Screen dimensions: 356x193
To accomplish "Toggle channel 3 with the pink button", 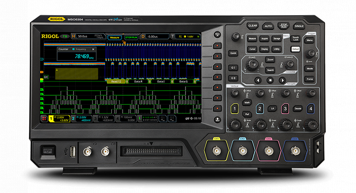I will 285,108.
